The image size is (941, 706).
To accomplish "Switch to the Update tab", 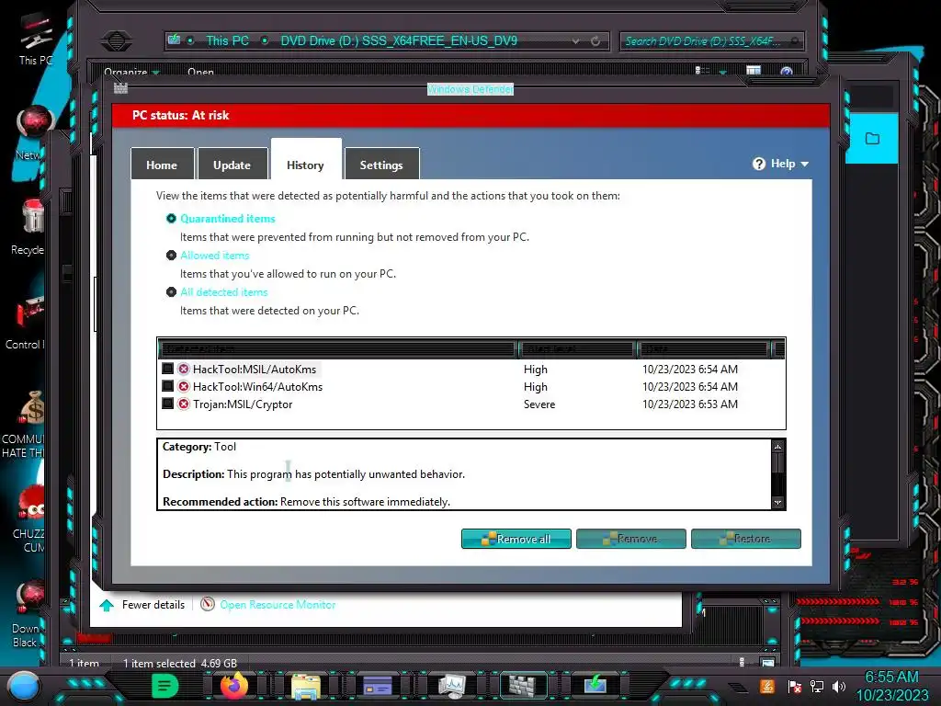I will 232,164.
